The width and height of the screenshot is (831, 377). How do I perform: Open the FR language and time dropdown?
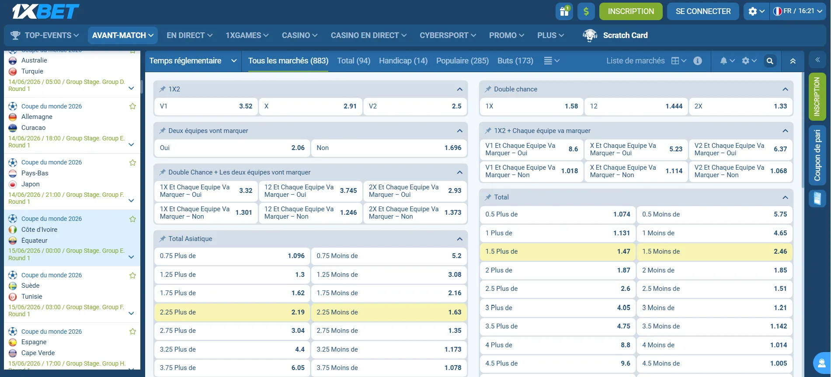797,11
